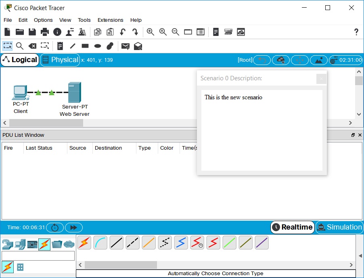Select the console cable connection
Viewport: 364px width, 278px height.
tap(100, 242)
